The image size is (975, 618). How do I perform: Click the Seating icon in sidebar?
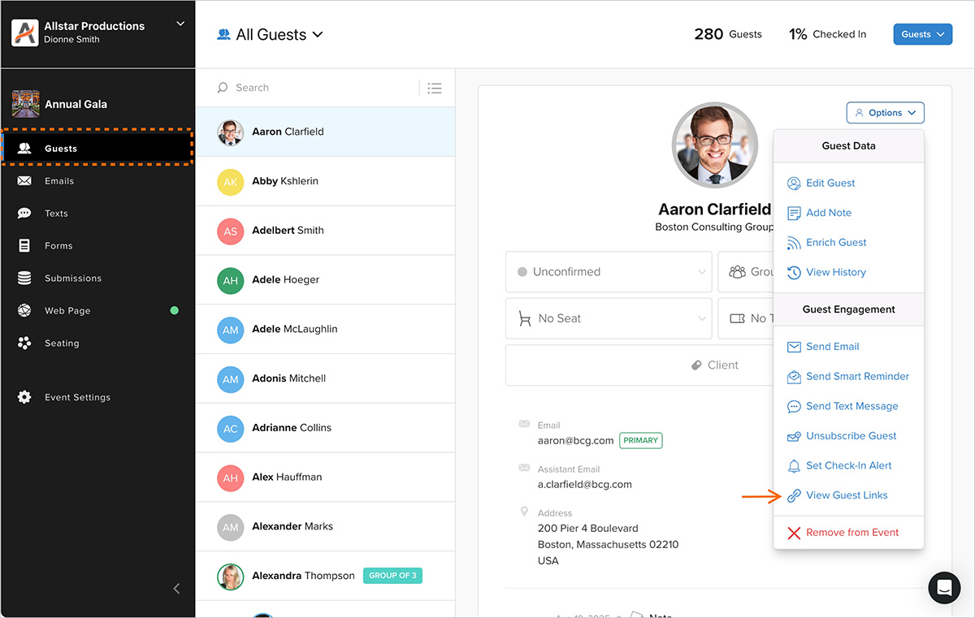click(24, 344)
